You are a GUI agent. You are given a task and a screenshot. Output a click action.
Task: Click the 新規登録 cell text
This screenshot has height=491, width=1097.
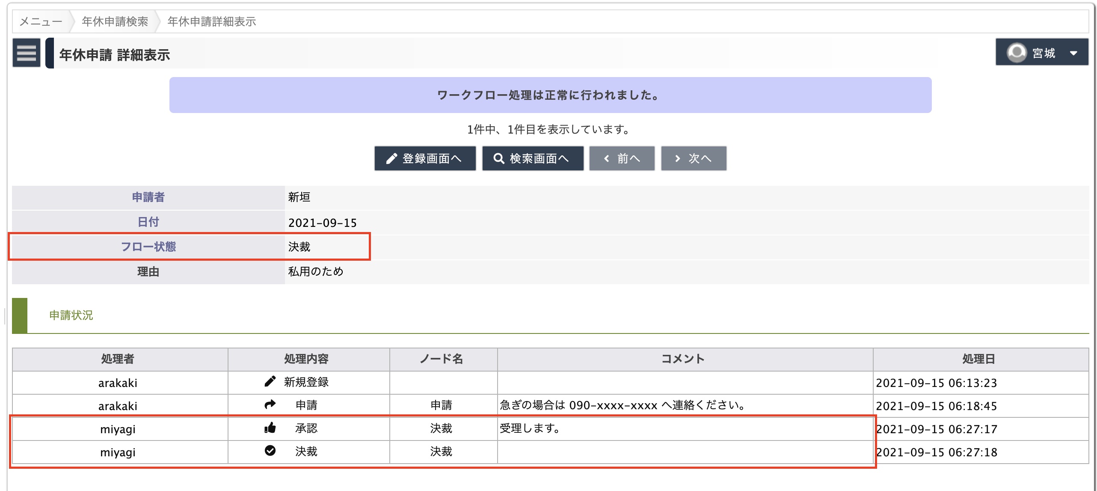click(306, 382)
